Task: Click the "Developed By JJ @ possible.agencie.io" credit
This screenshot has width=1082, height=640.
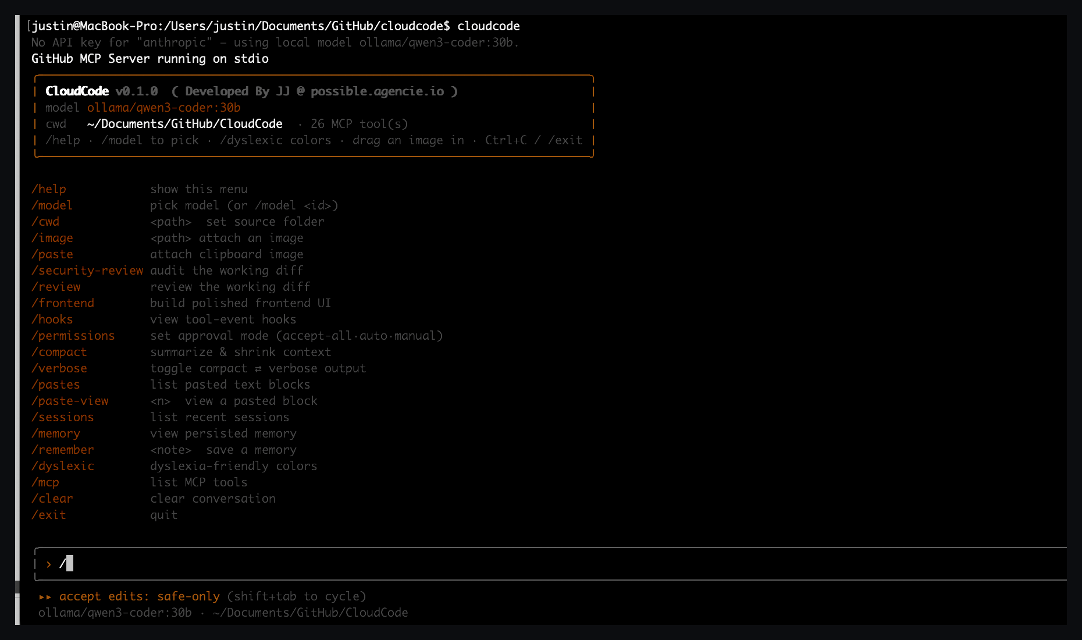Action: [315, 91]
